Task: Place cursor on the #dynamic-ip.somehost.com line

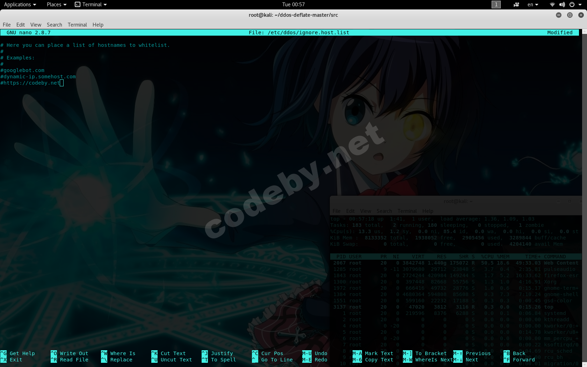Action: pyautogui.click(x=38, y=77)
